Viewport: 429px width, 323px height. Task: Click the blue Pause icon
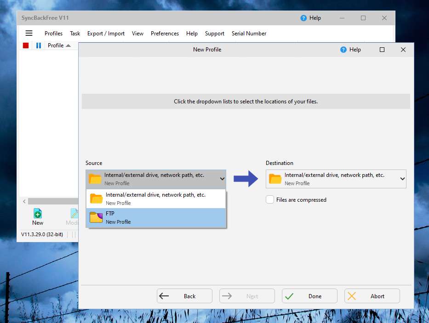[x=39, y=45]
